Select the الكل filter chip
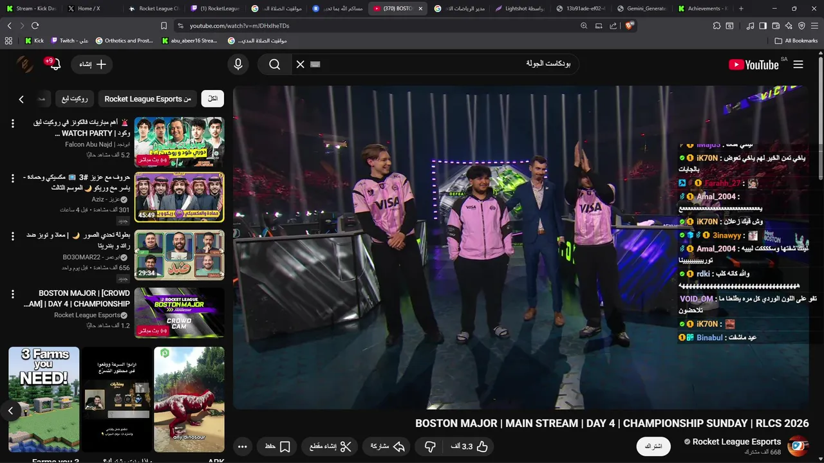Image resolution: width=824 pixels, height=463 pixels. 212,98
